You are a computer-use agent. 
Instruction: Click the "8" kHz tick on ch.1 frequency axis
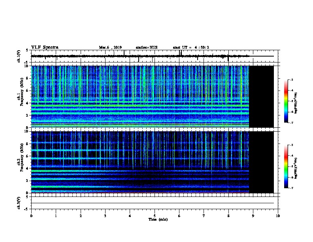[x=27, y=78]
